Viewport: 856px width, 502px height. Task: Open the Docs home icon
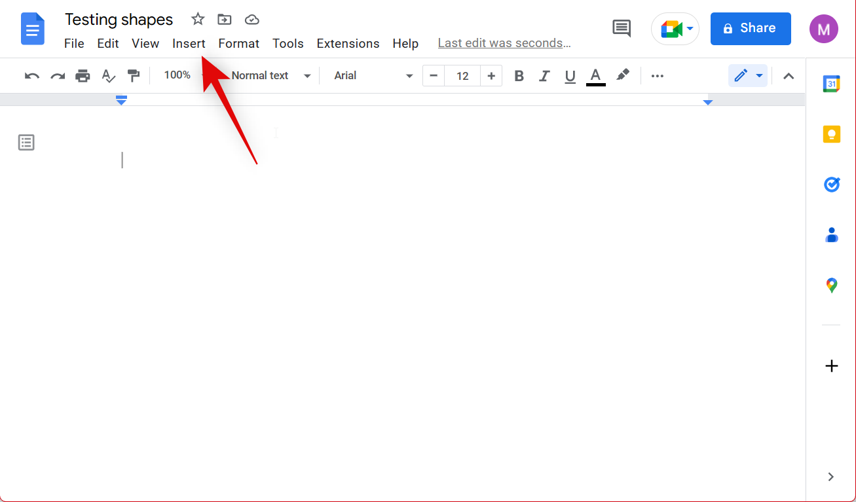click(33, 29)
